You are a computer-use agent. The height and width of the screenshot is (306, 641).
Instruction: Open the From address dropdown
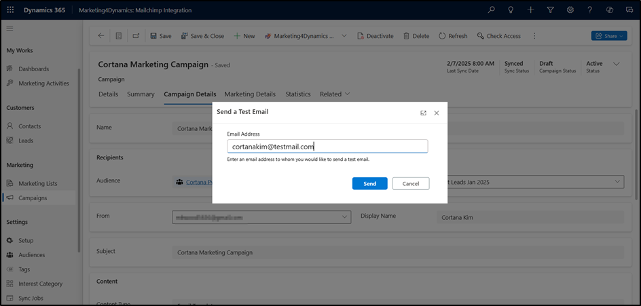(261, 217)
